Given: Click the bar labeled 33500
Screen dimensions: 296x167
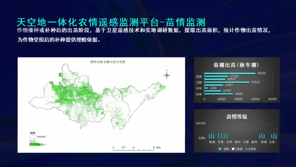Looking at the screenshot, I should coord(219,94).
